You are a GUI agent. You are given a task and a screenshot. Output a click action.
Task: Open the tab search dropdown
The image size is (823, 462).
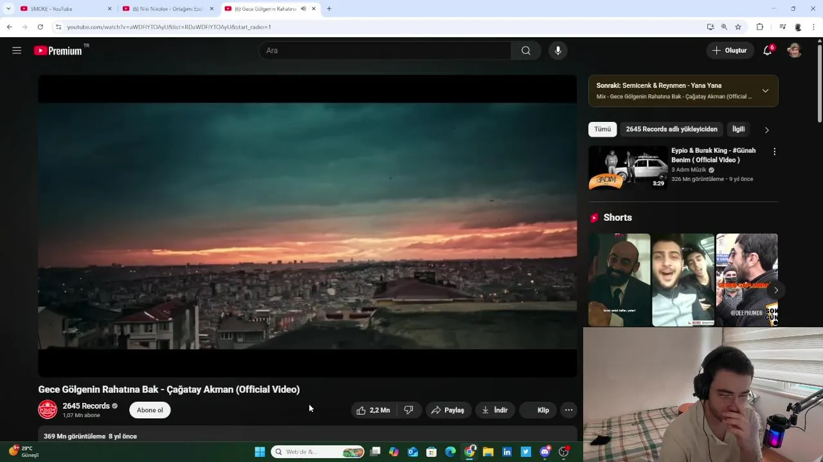tap(8, 9)
